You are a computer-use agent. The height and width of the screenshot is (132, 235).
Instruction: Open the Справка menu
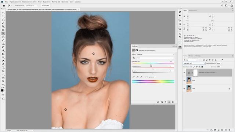coord(77,2)
